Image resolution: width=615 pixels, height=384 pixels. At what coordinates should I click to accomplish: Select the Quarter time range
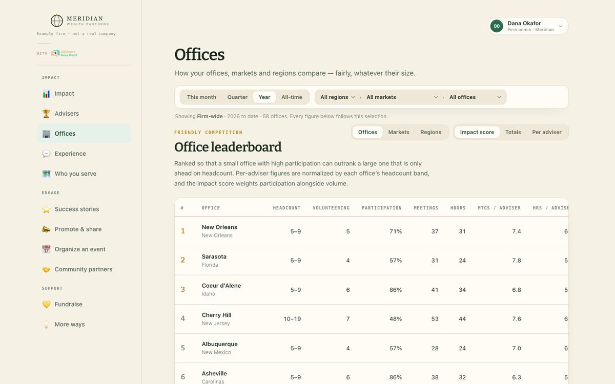(237, 97)
